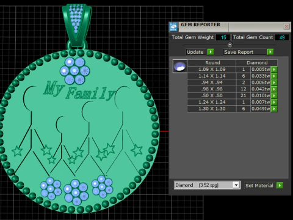This screenshot has height=220, width=293.
Task: Click the Total Gem Weight value .15
Action: click(223, 37)
